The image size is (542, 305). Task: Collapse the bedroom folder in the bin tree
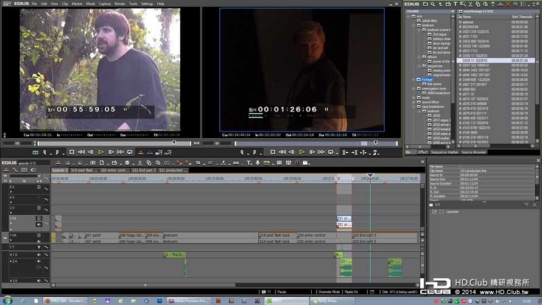pyautogui.click(x=414, y=25)
